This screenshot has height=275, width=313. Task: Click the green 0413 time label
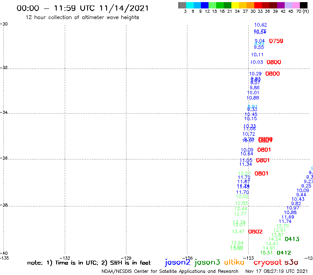tap(292, 239)
